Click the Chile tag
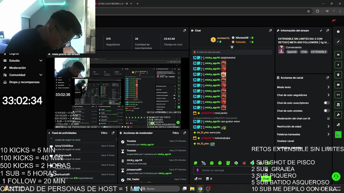Screen dimensions: 344x193 304,52
